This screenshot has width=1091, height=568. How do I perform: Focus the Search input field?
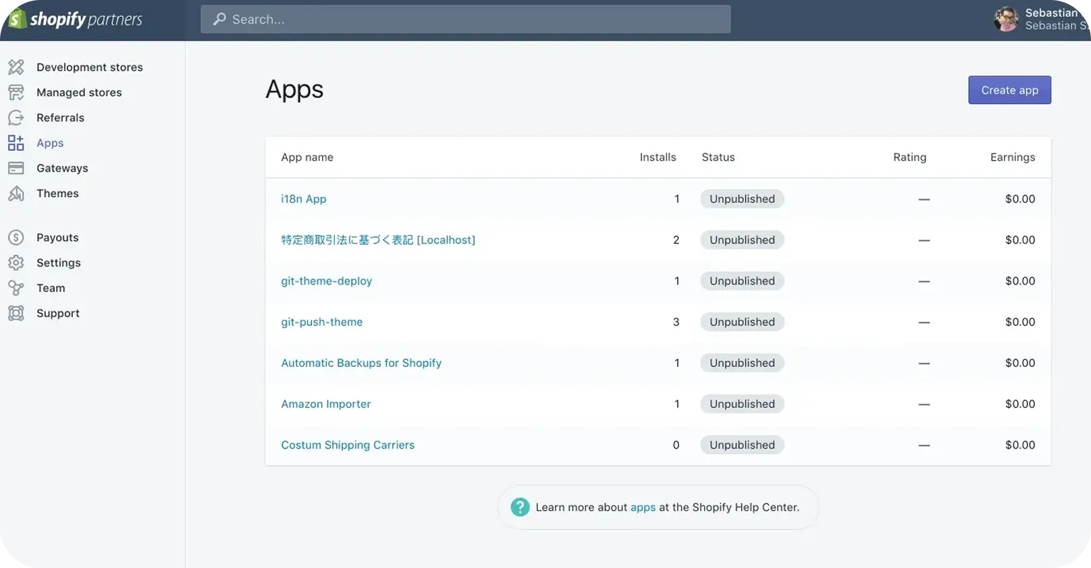pyautogui.click(x=466, y=20)
